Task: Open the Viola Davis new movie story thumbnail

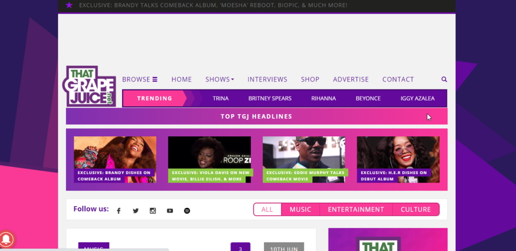Action: (209, 159)
